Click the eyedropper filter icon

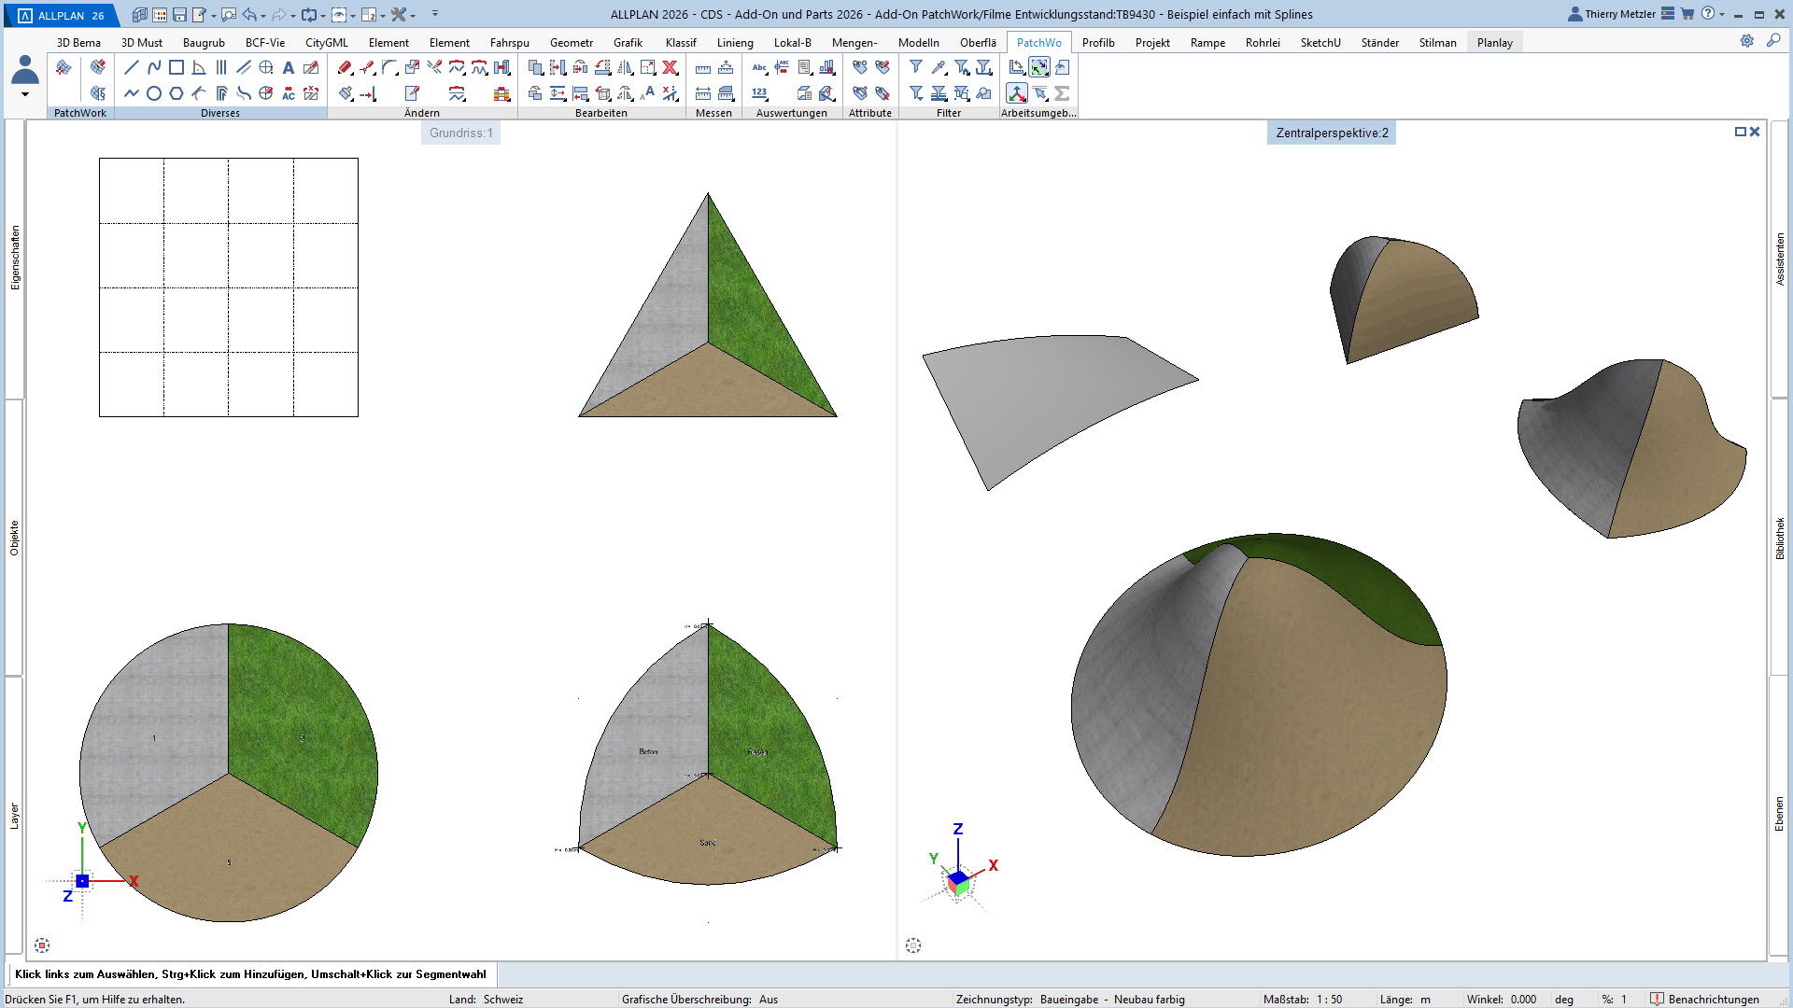tap(939, 67)
